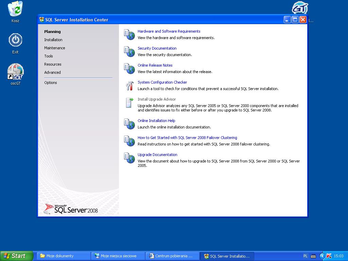Viewport: 348px width, 261px height.
Task: Open the Upgrade Documentation link
Action: 157,155
